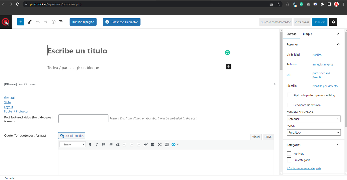Insert bulleted list in Quote editor
The height and width of the screenshot is (180, 347).
click(x=104, y=144)
